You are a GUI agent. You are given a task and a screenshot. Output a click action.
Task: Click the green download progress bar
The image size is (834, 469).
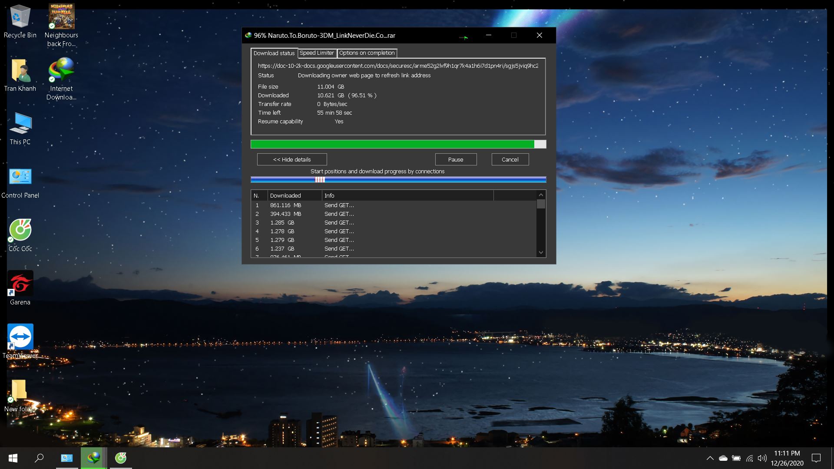point(392,144)
